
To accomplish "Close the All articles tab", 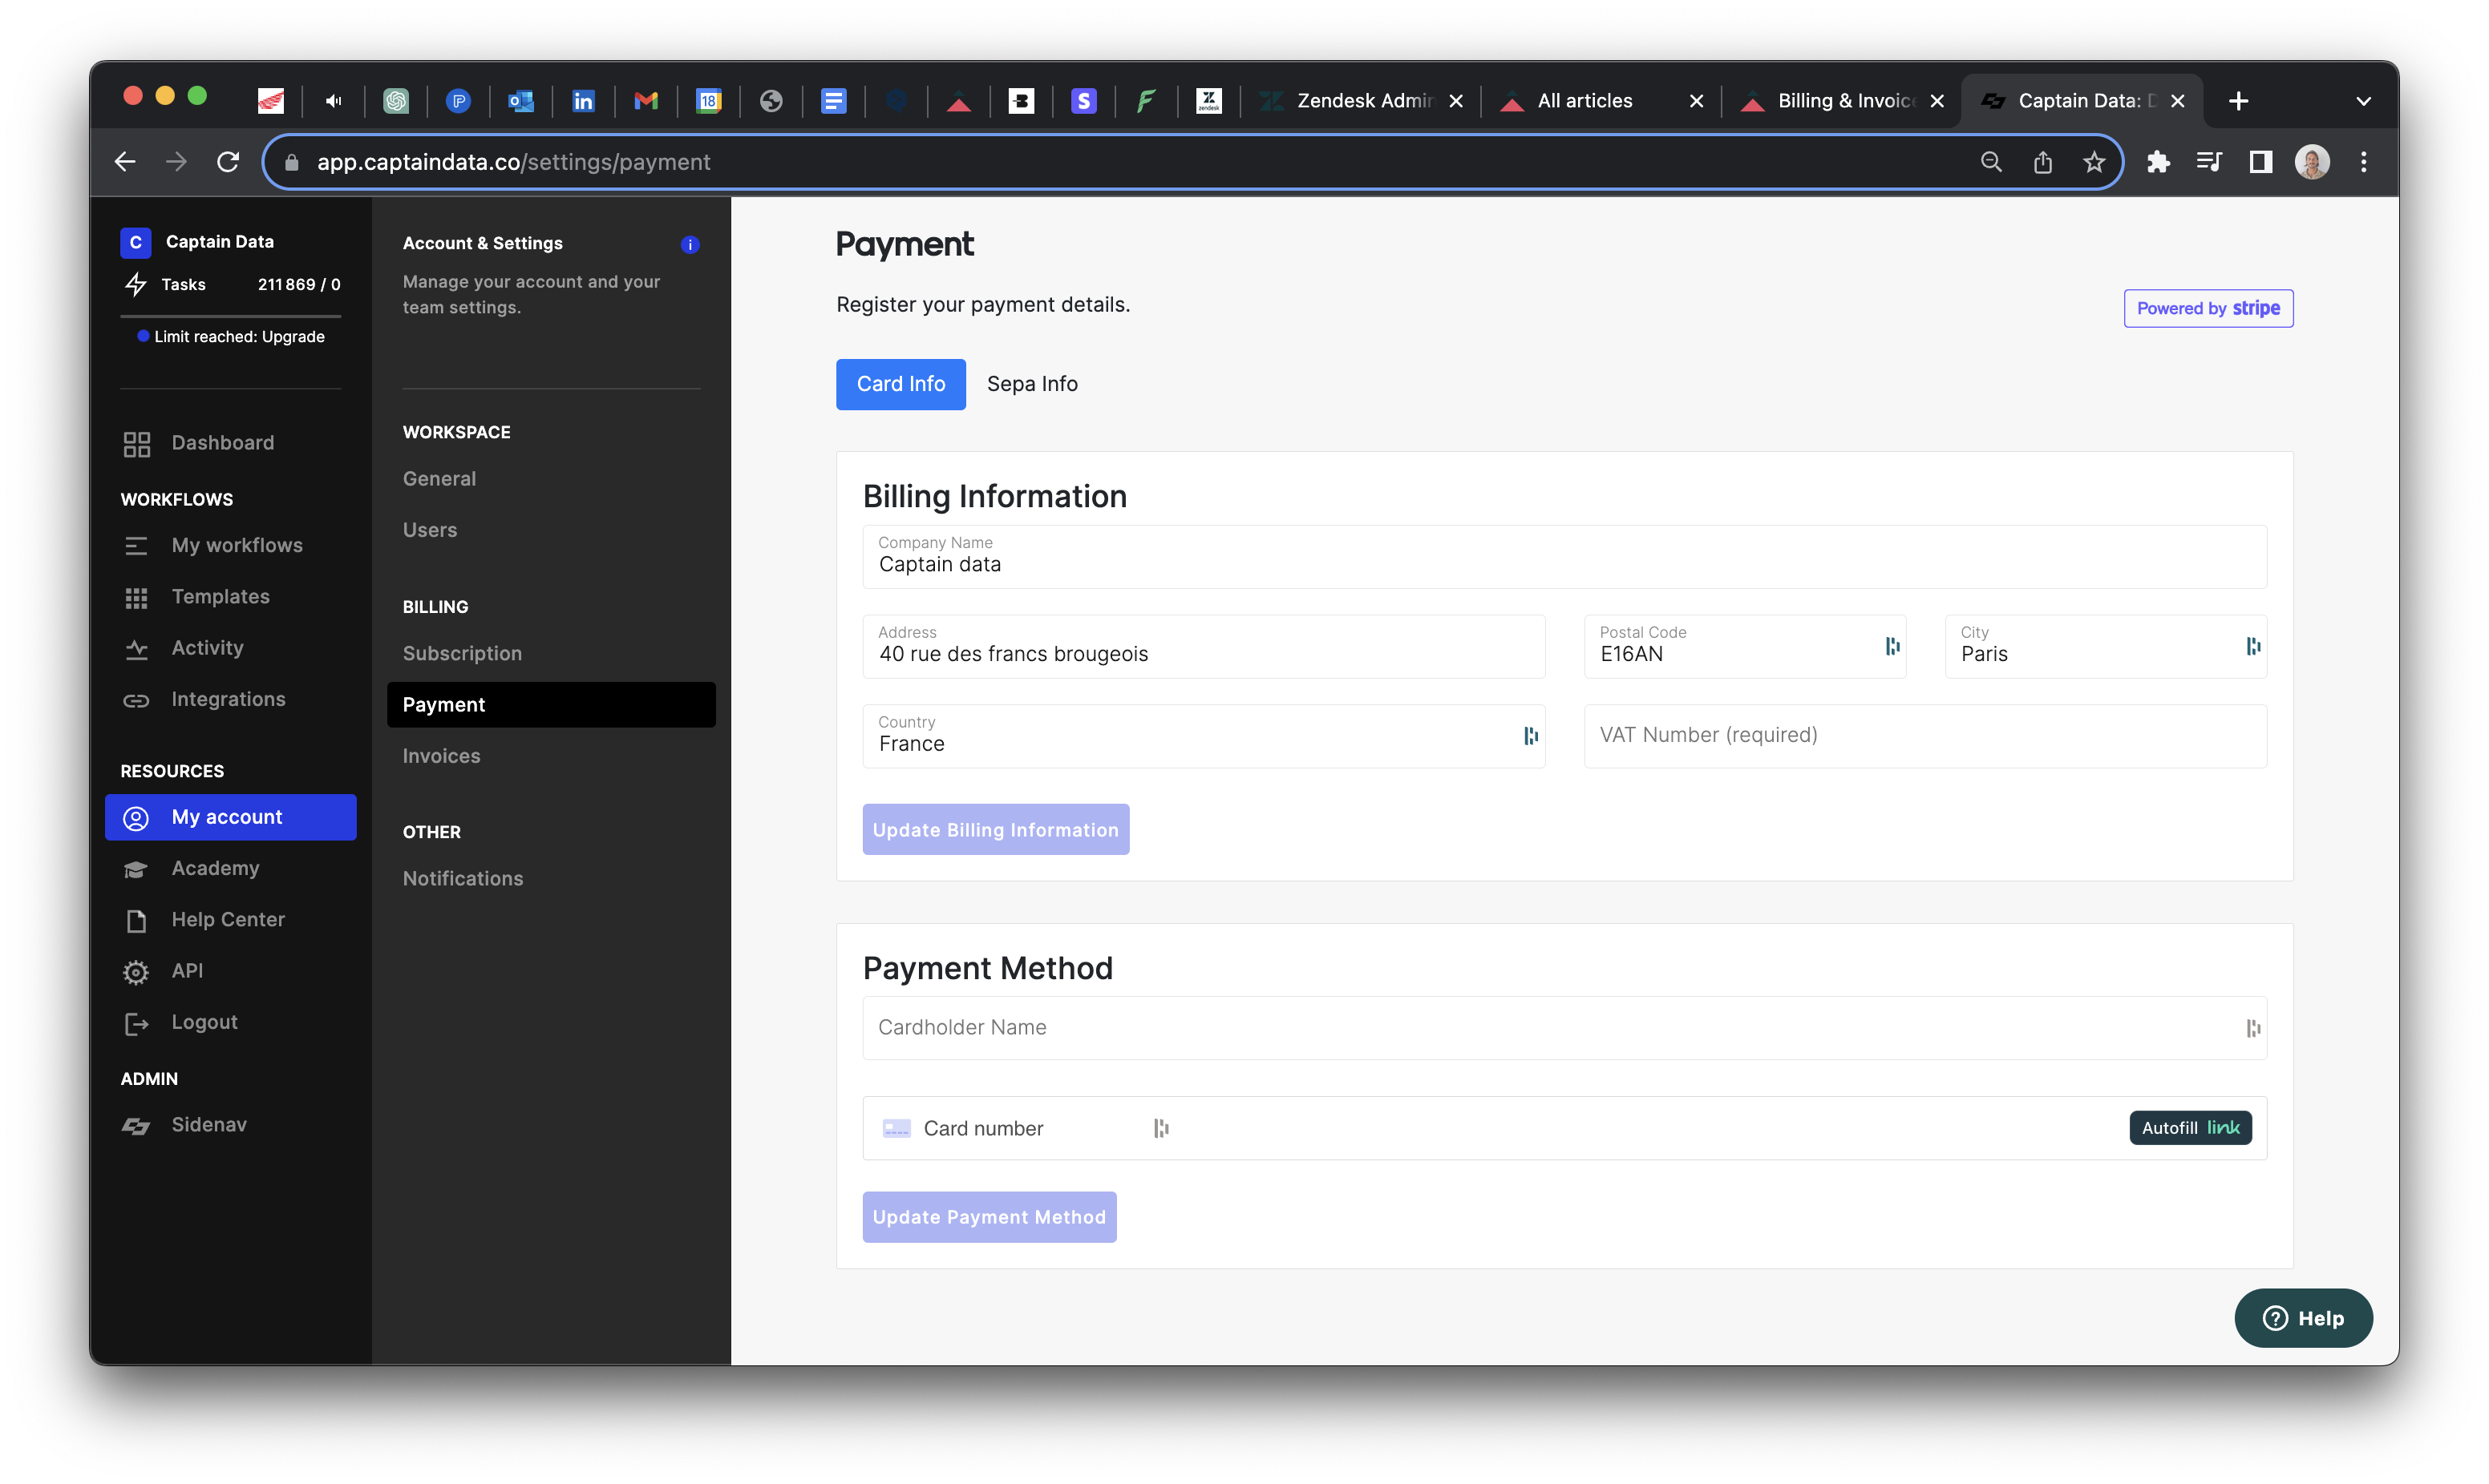I will click(1696, 101).
